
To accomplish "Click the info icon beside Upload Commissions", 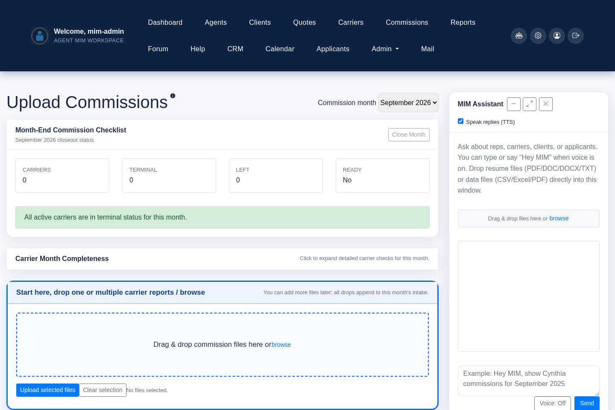I will point(173,96).
